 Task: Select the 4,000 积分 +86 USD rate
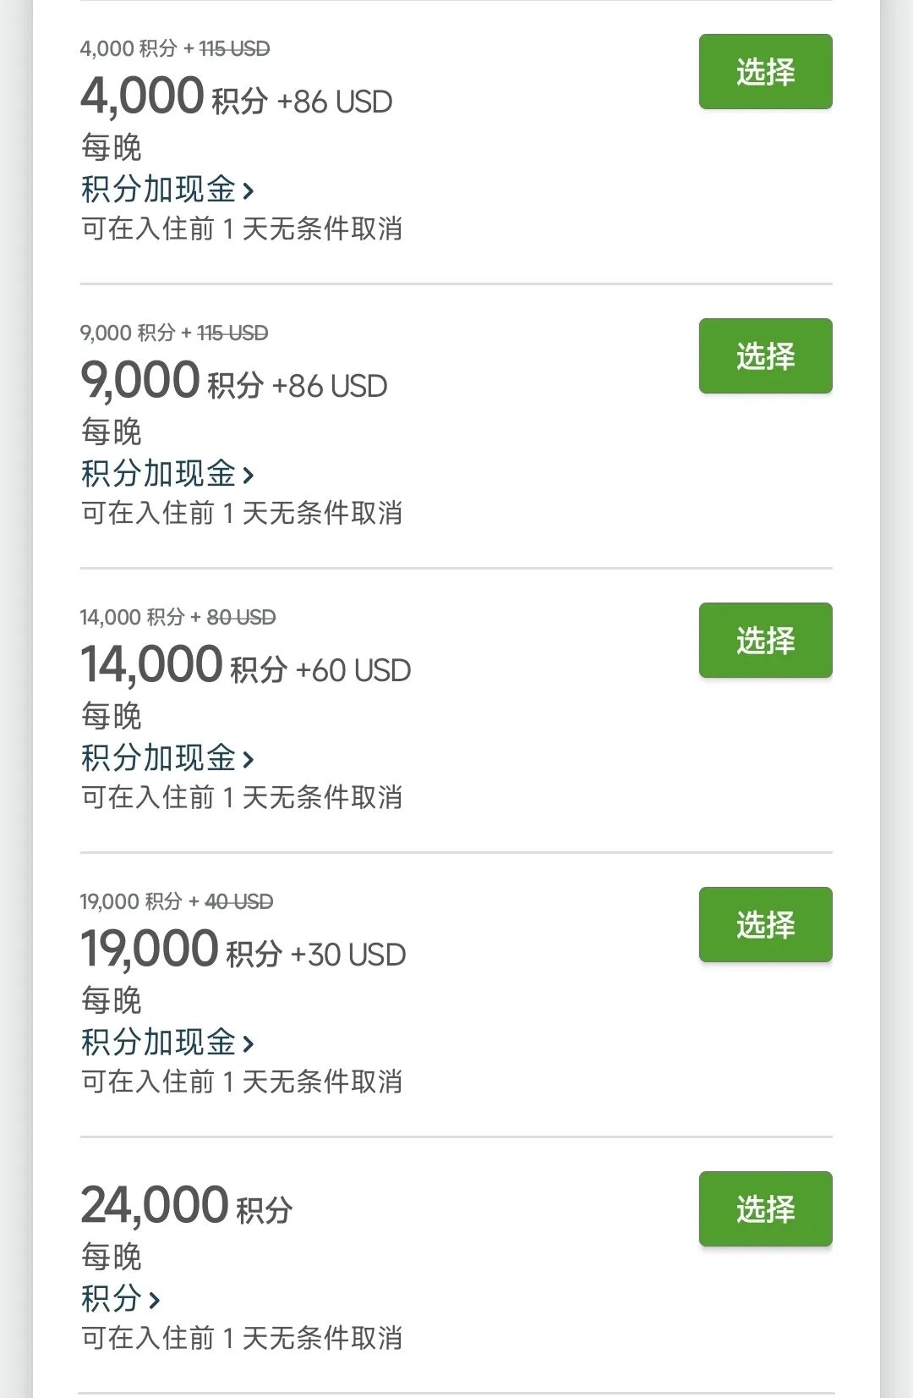tap(765, 72)
